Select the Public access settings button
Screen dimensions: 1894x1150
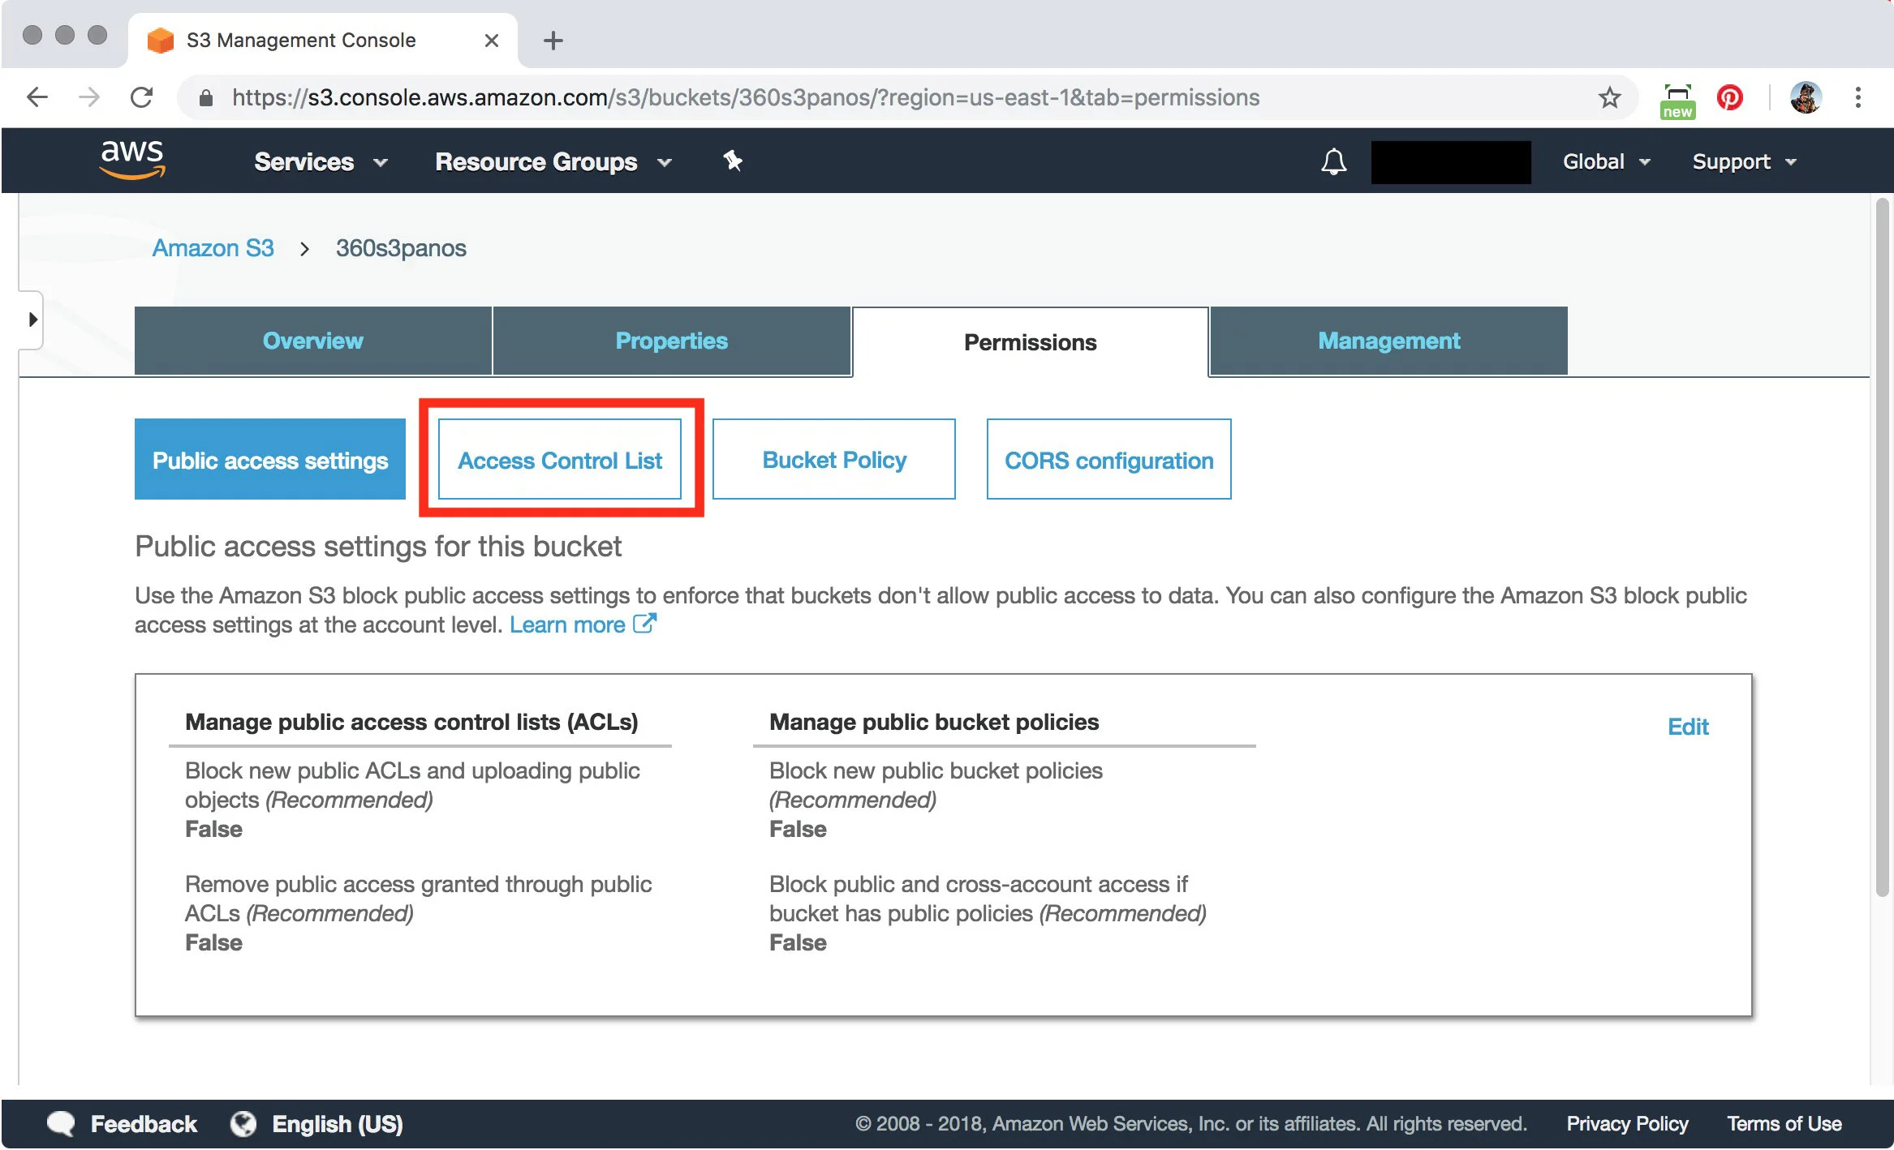pos(270,459)
